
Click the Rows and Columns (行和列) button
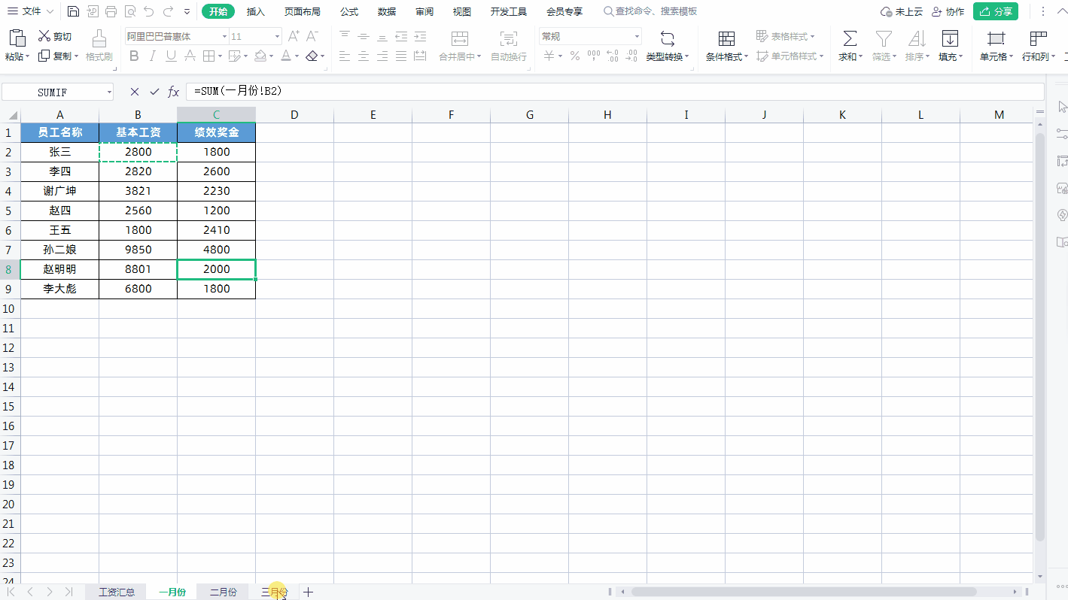coord(1039,46)
